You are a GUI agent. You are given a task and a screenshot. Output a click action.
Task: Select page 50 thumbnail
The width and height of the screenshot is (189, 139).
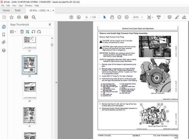pos(30,115)
